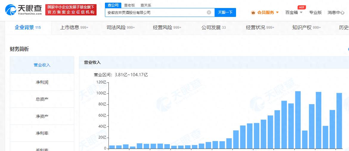The image size is (349, 151).
Task: Open the 专业版 link
Action: (x=315, y=12)
